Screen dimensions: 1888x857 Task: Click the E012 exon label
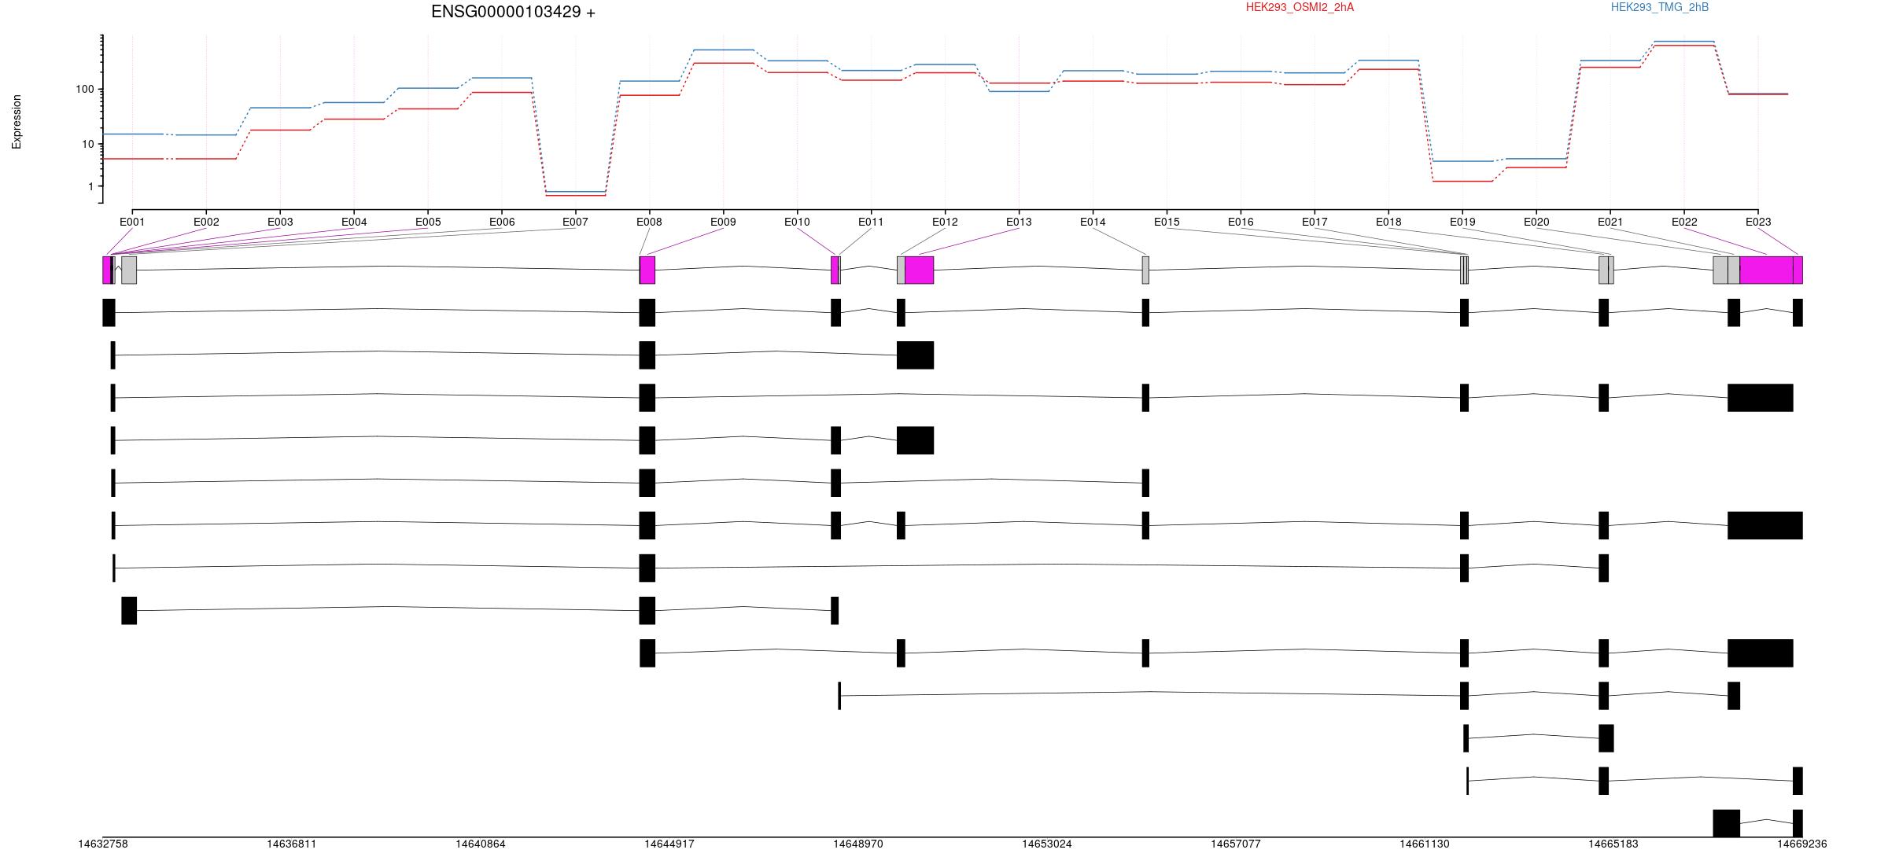(x=945, y=222)
